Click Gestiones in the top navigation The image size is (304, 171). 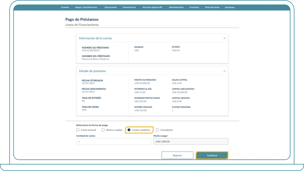[x=229, y=7]
